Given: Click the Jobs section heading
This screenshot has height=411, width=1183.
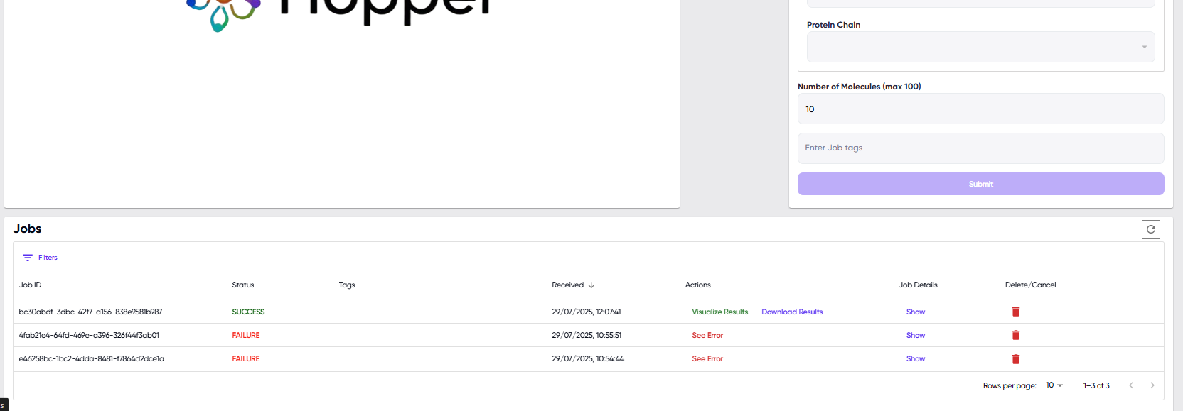Looking at the screenshot, I should tap(27, 229).
